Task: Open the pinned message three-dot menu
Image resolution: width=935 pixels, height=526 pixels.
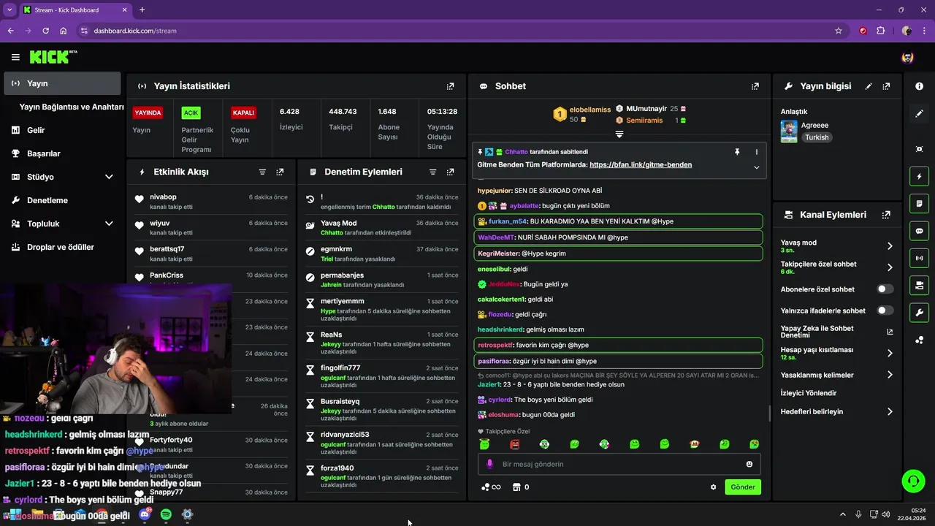Action: [x=756, y=152]
